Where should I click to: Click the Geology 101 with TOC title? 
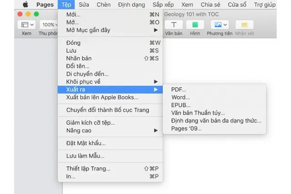pyautogui.click(x=191, y=14)
